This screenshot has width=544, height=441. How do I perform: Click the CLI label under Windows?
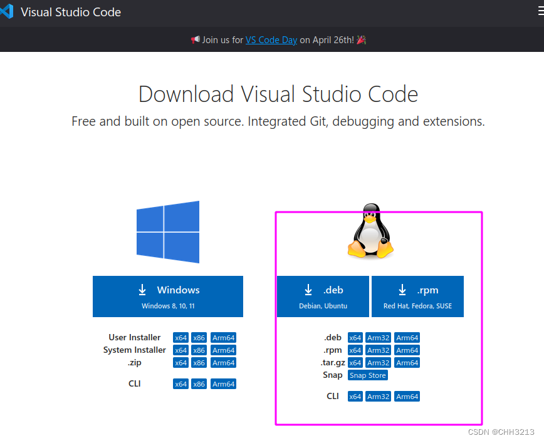pyautogui.click(x=135, y=383)
